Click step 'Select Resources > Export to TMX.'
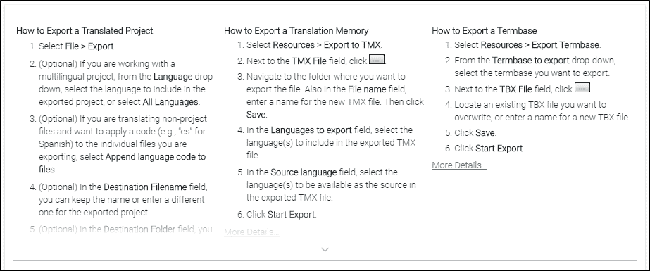The height and width of the screenshot is (271, 650). pos(314,45)
